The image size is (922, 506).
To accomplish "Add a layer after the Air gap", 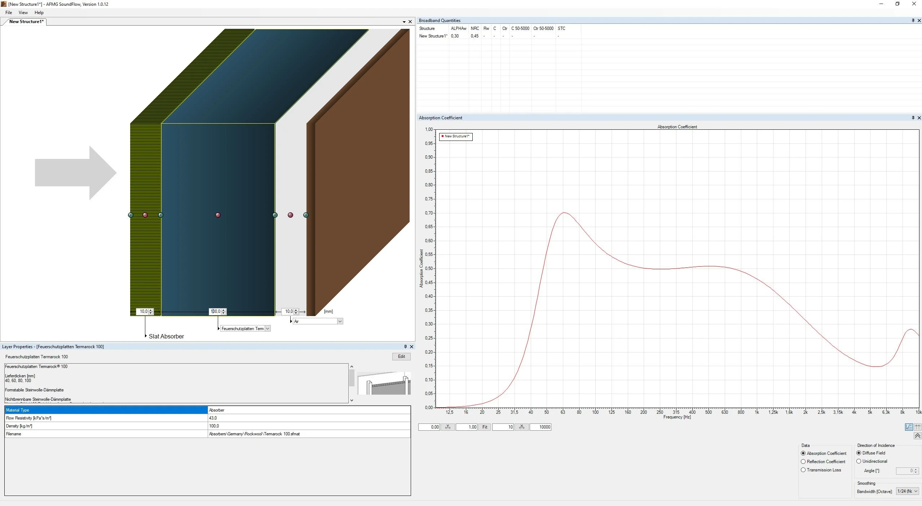I will pyautogui.click(x=306, y=215).
